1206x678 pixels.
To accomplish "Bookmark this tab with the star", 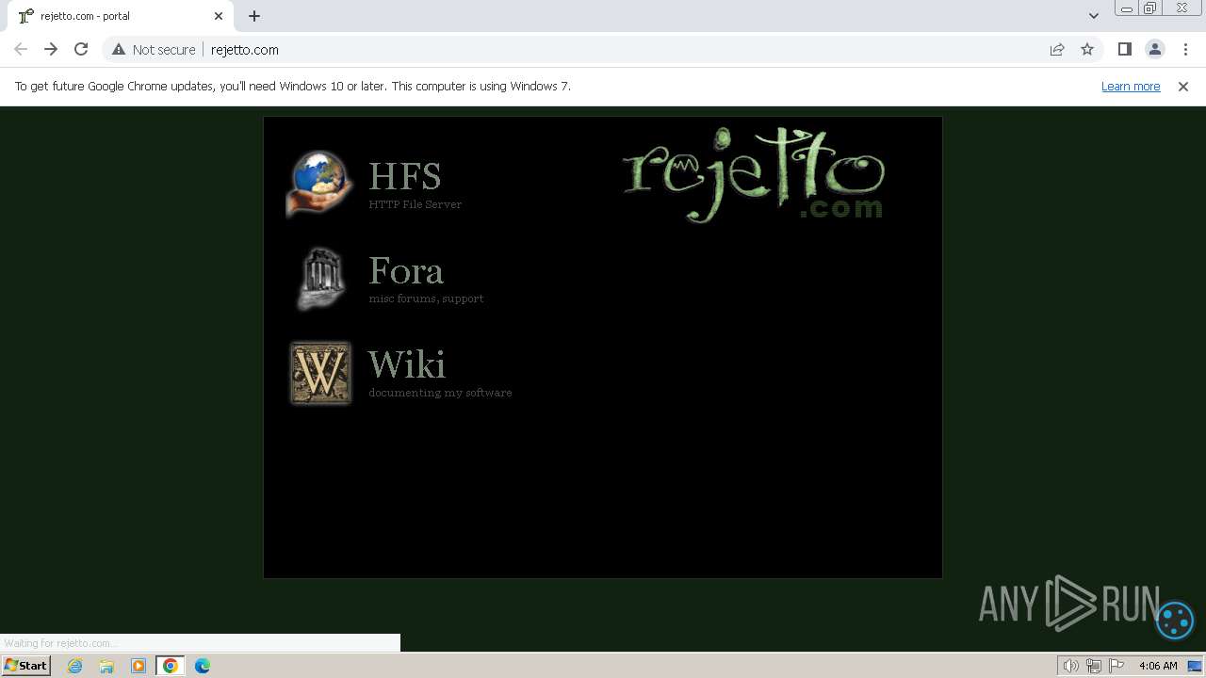I will pyautogui.click(x=1087, y=49).
